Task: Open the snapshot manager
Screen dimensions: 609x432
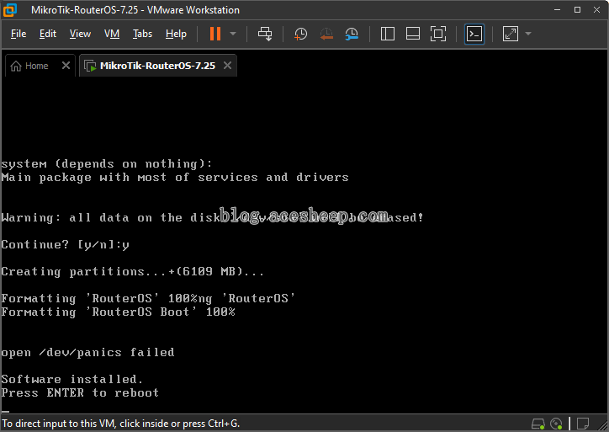Action: click(x=352, y=34)
